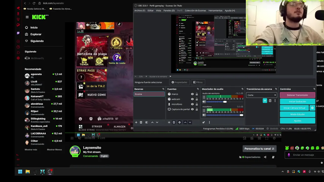Click Detener Transmisión button
This screenshot has width=324, height=182.
point(297,95)
